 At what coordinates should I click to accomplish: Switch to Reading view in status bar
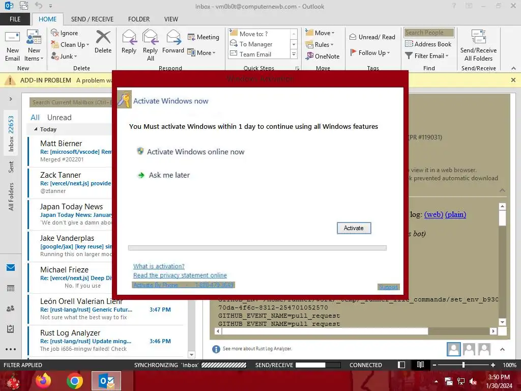coord(420,365)
